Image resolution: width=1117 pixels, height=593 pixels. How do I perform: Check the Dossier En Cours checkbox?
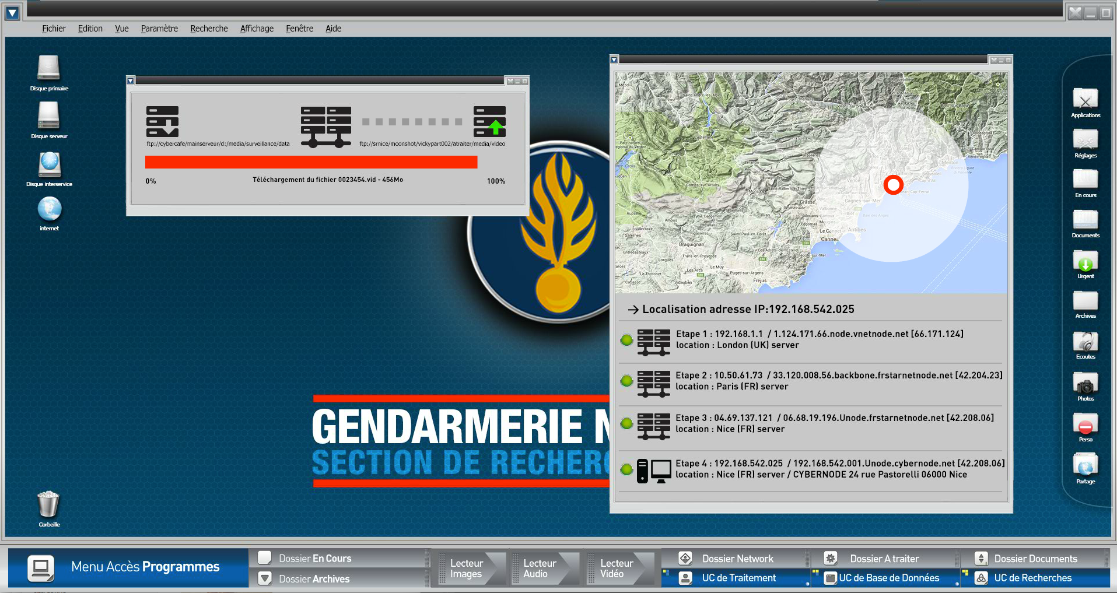pyautogui.click(x=264, y=558)
